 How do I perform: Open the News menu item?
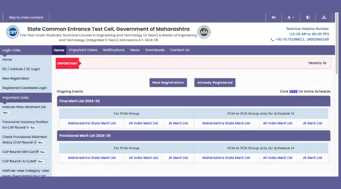[x=135, y=50]
